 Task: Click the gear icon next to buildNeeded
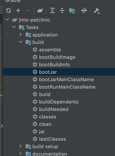coord(35,109)
